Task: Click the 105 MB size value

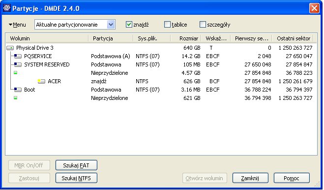Action: pos(192,64)
